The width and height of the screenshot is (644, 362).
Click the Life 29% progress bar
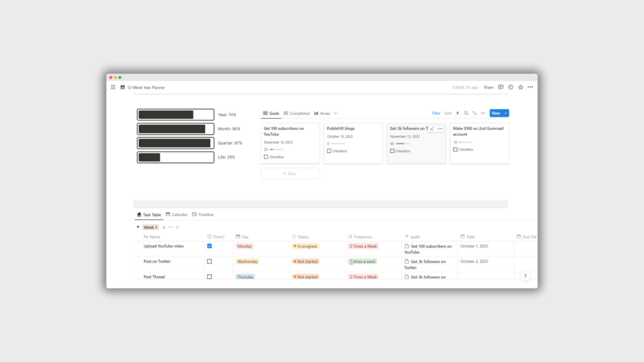(x=176, y=157)
